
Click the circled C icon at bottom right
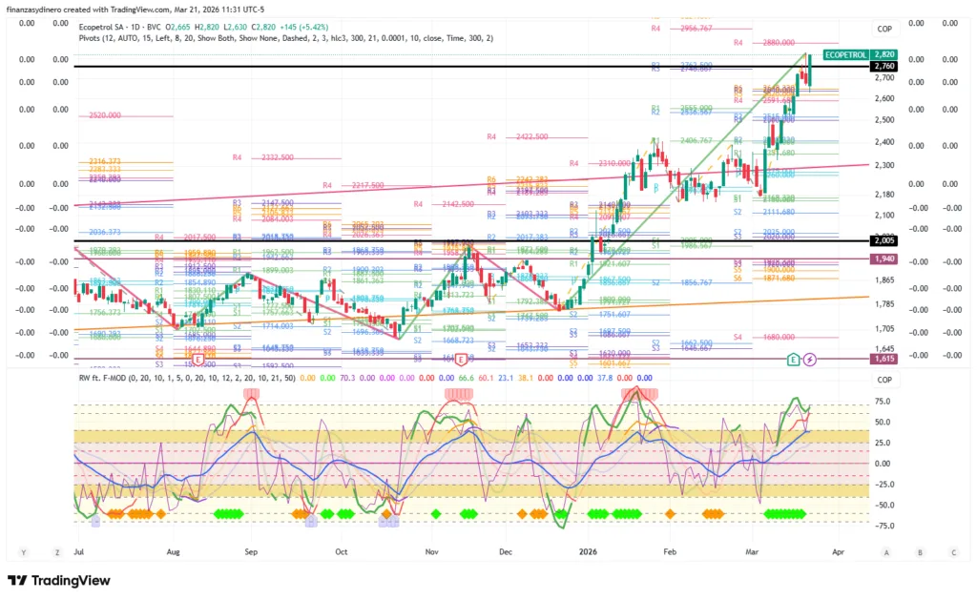point(952,552)
